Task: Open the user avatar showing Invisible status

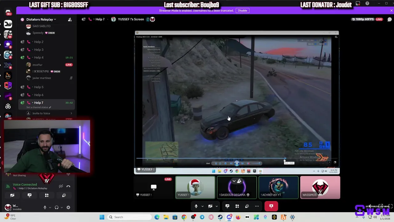Action: tap(8, 207)
